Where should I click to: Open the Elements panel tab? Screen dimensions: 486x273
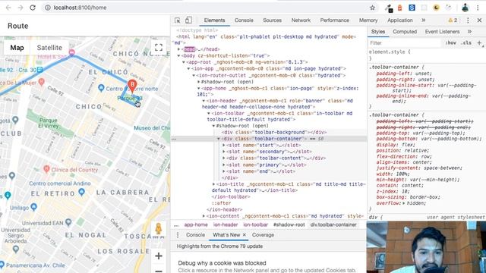pyautogui.click(x=214, y=20)
